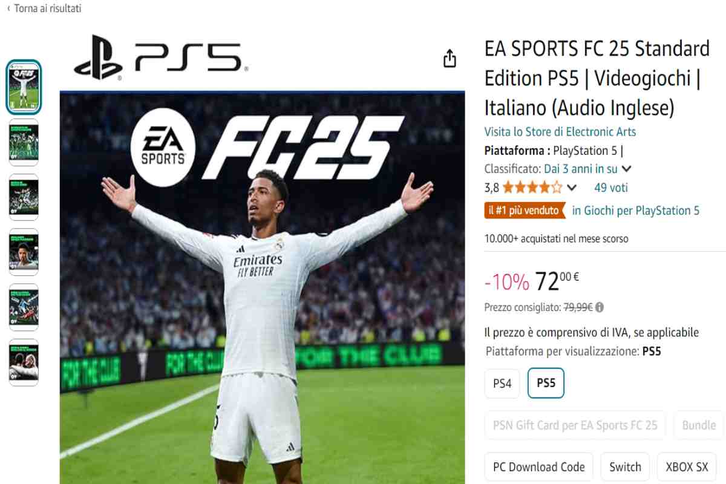Select the second product thumbnail
The image size is (726, 484).
point(24,142)
